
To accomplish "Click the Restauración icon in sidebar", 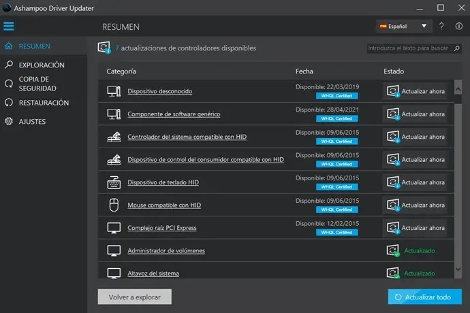I will [x=9, y=103].
